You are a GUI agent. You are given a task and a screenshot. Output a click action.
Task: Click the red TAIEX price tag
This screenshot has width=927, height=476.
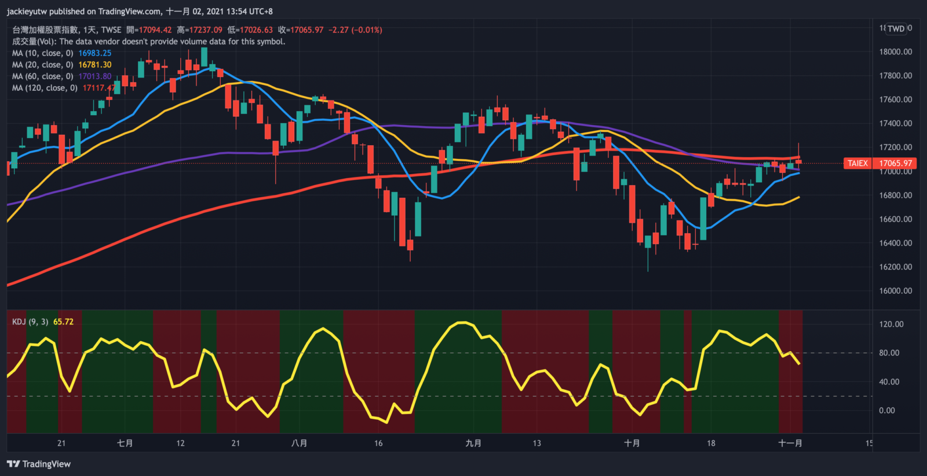[857, 163]
